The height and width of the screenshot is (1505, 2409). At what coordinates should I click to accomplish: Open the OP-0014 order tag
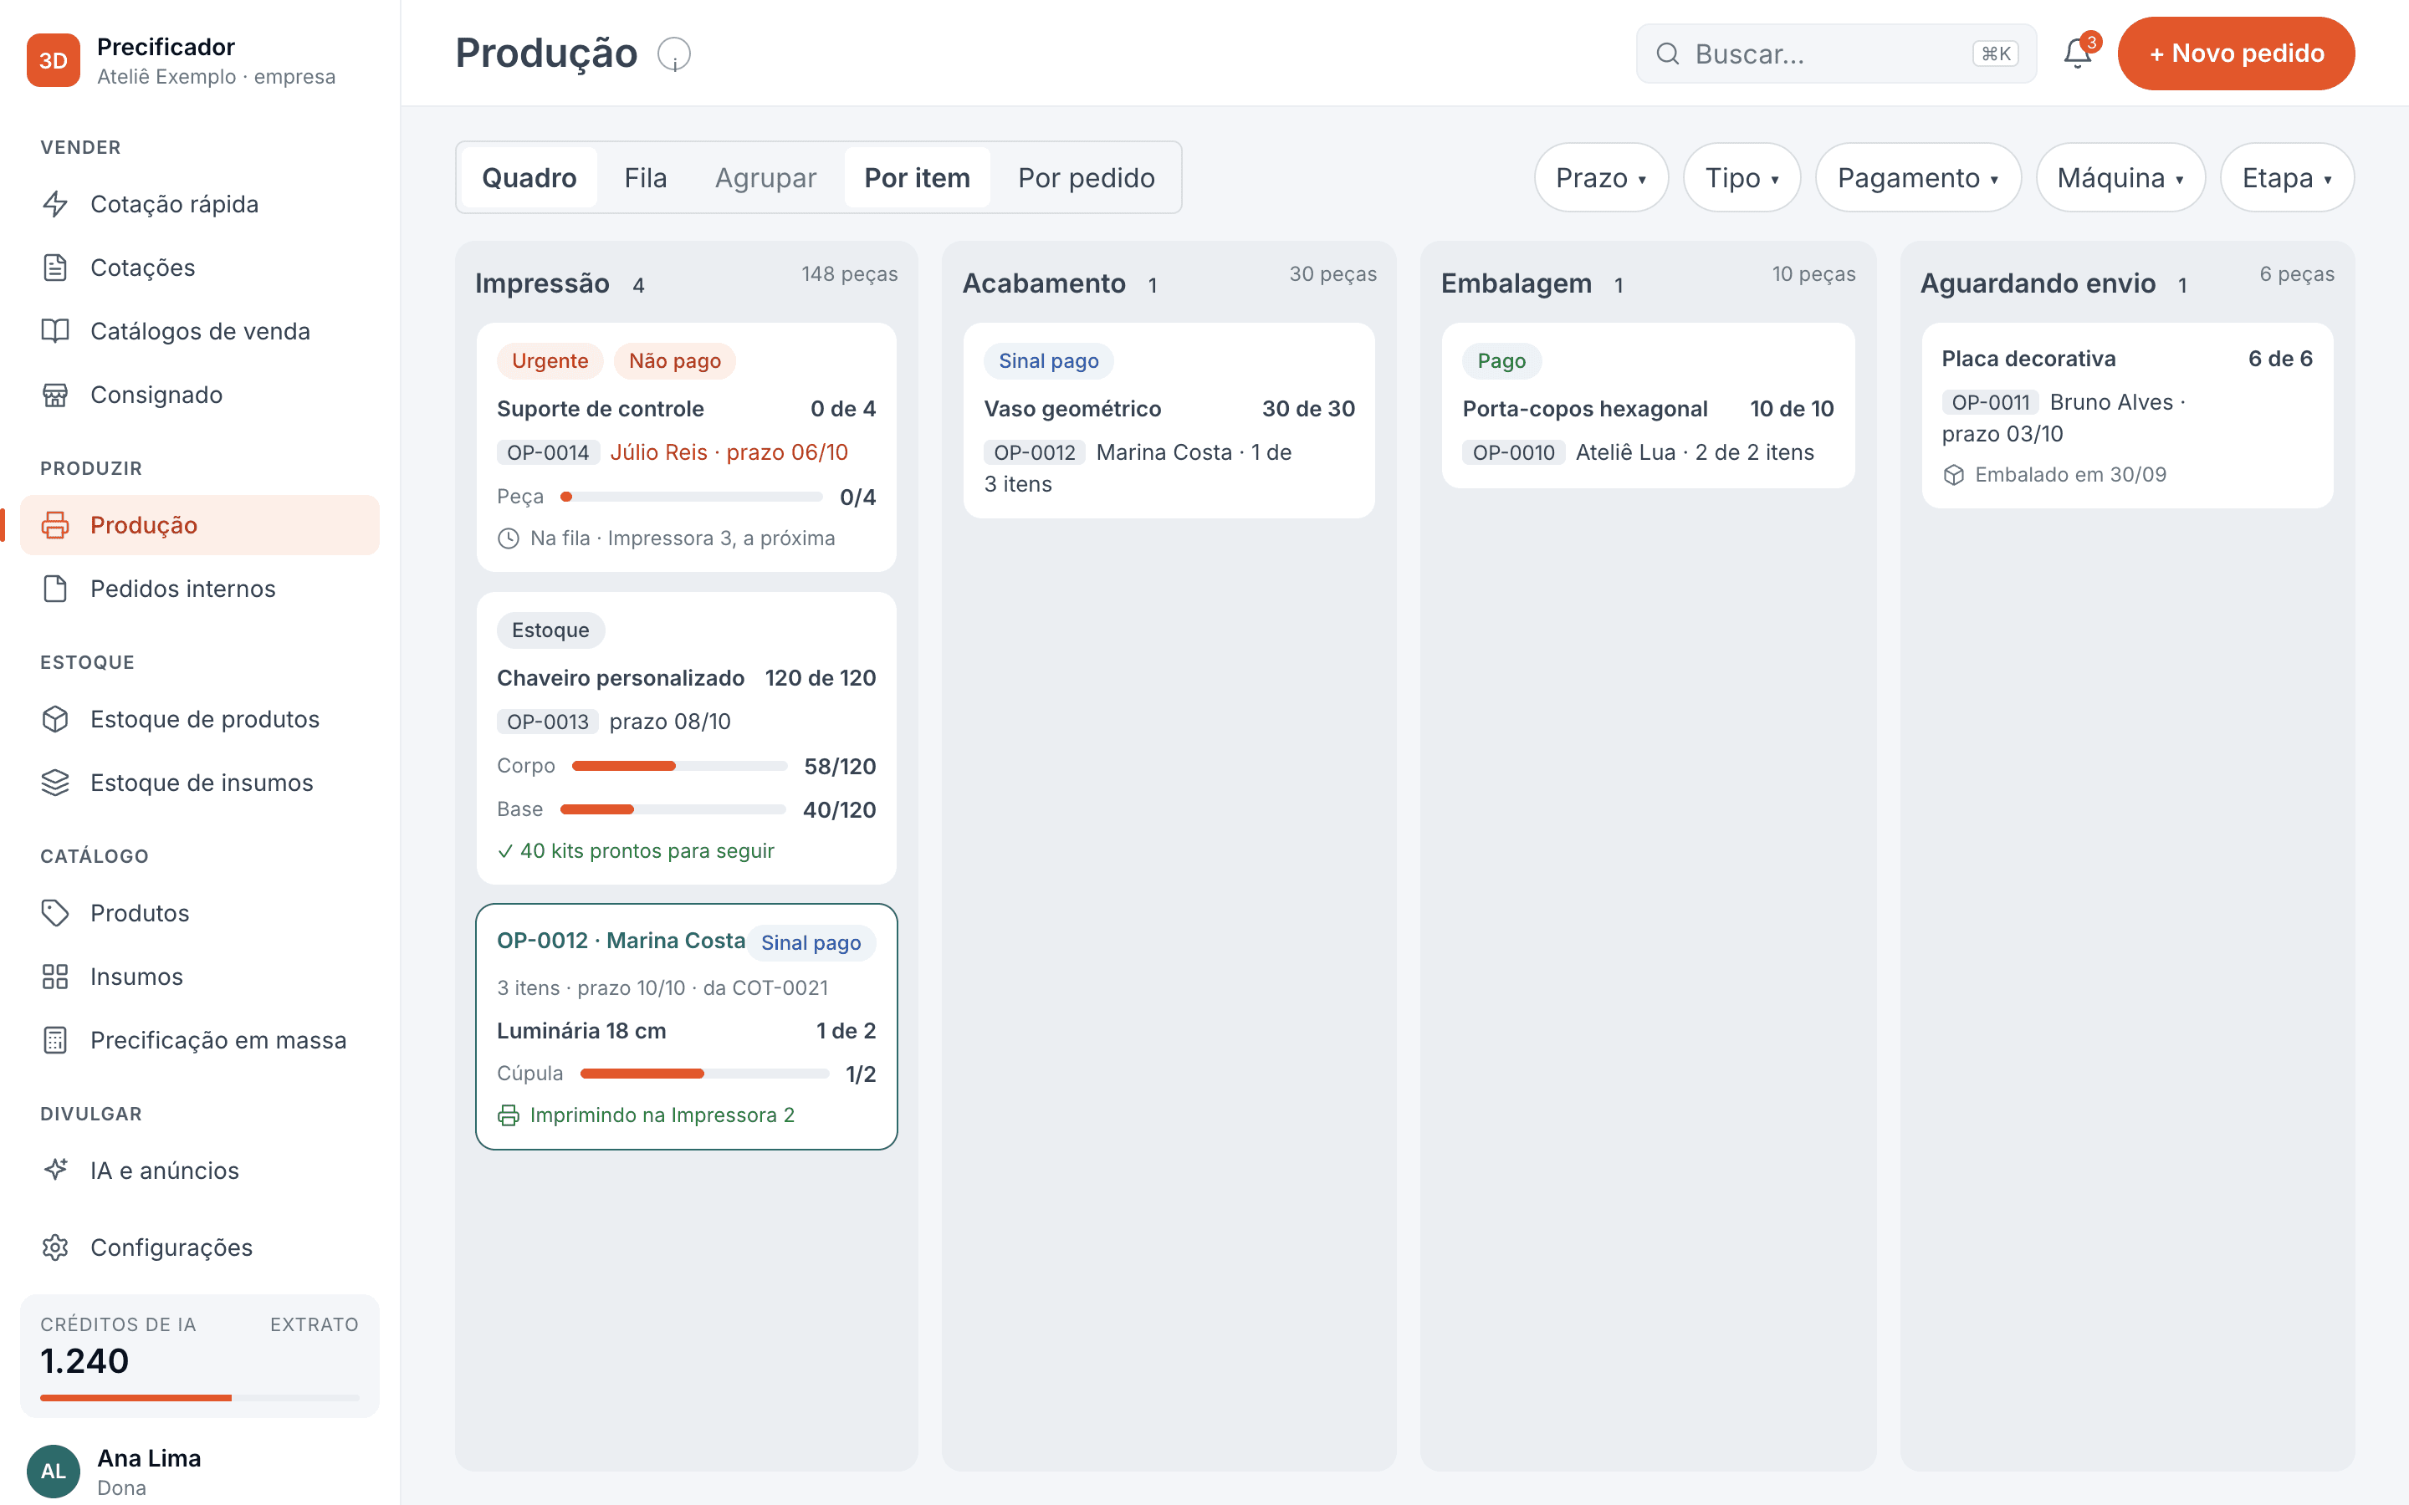pos(548,453)
